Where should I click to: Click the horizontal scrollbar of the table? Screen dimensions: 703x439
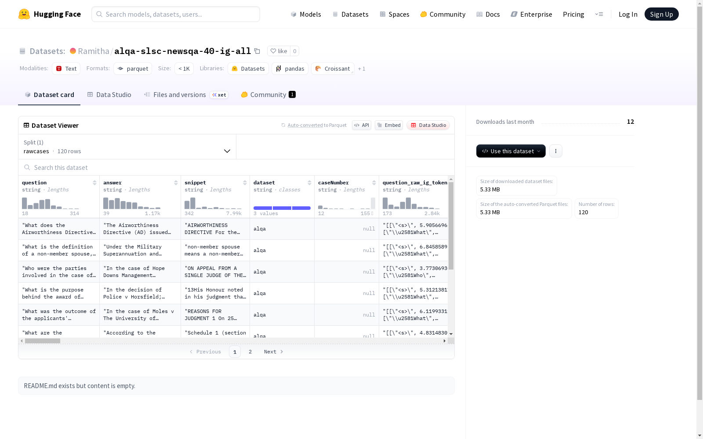(x=43, y=341)
